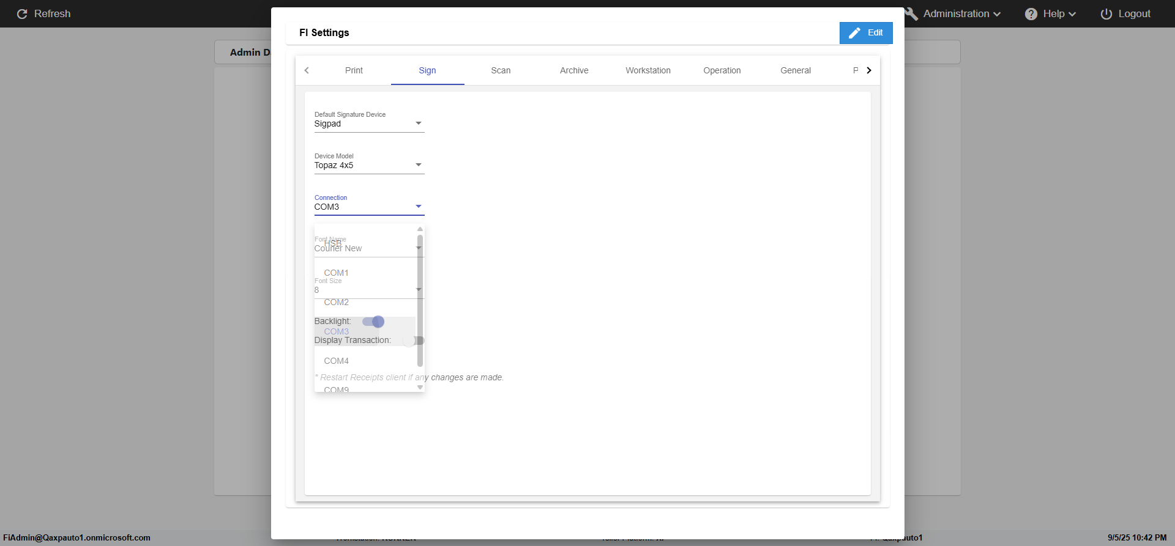Select the General tab
The width and height of the screenshot is (1175, 546).
click(x=796, y=70)
